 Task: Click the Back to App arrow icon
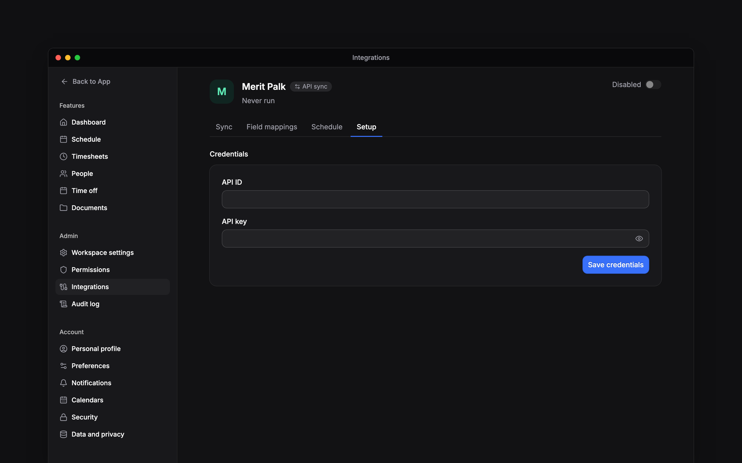pos(64,82)
